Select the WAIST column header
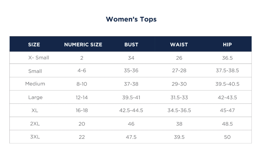The height and width of the screenshot is (148, 259). (x=179, y=45)
